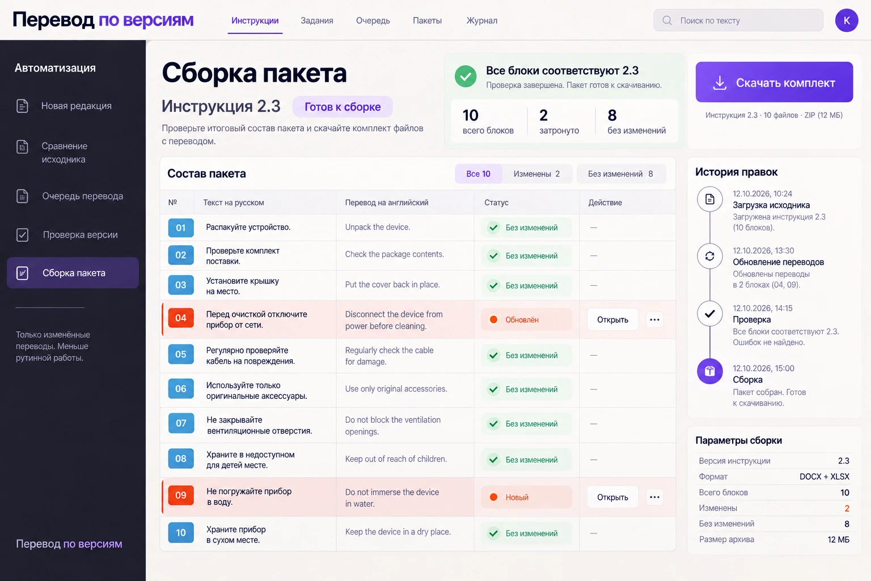Click the orange status dot for Обновлён

pos(493,319)
